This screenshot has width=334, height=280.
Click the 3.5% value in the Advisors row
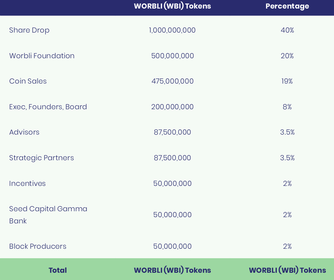click(x=287, y=132)
